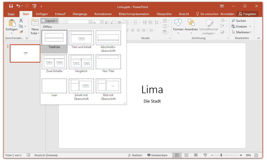The height and width of the screenshot is (162, 267).
Task: Click the scissors Cut icon
Action: [x=21, y=21]
